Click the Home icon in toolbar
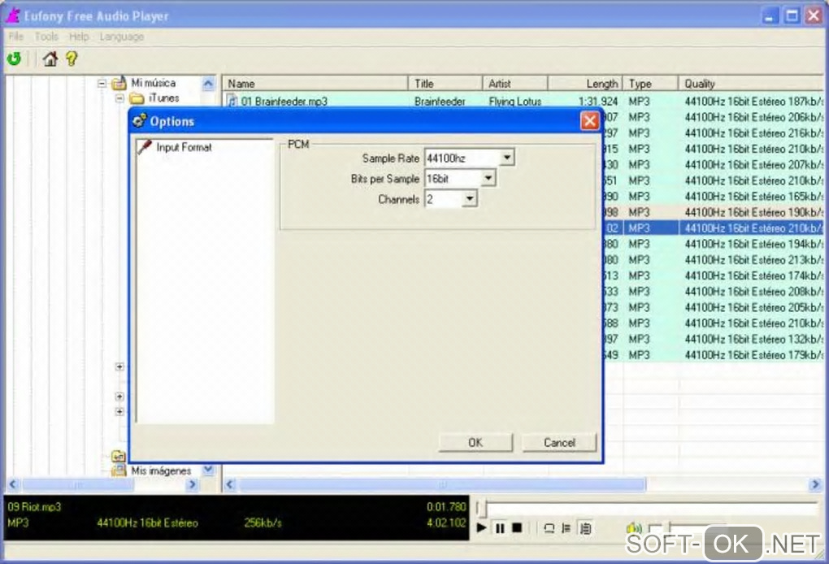The height and width of the screenshot is (564, 829). [x=50, y=59]
